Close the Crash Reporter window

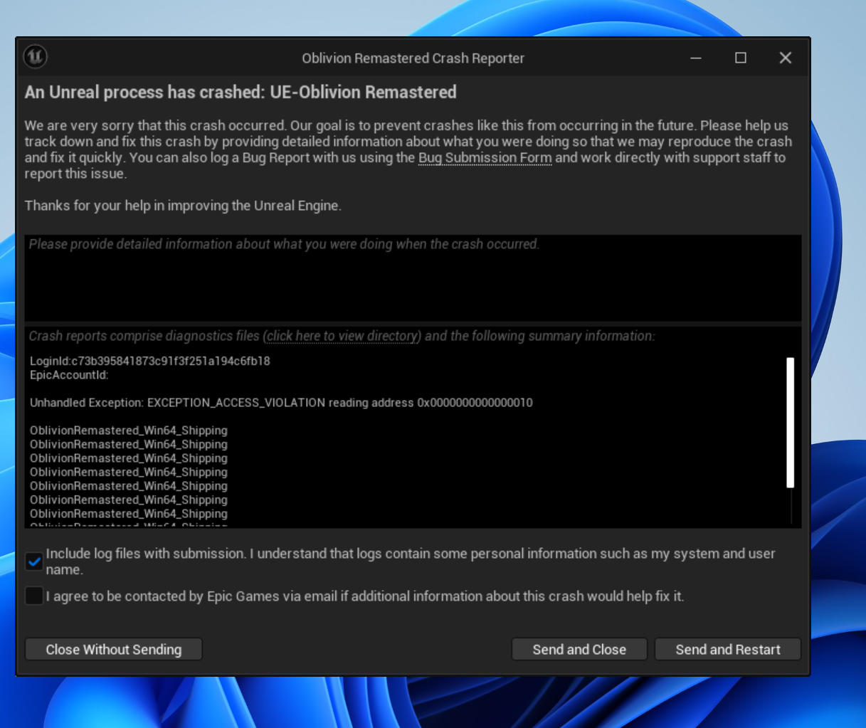click(786, 58)
